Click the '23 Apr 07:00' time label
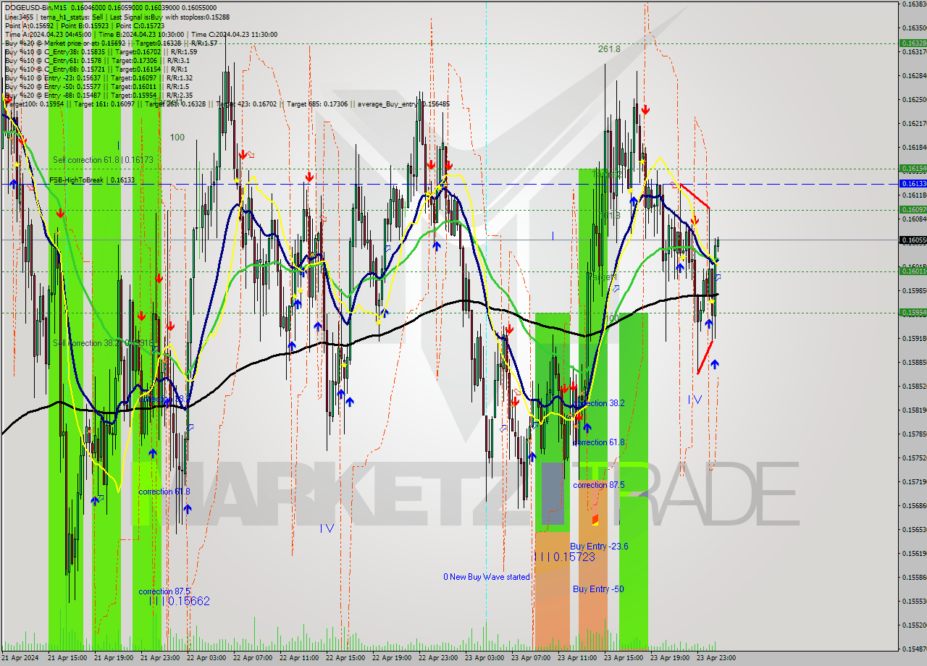This screenshot has width=927, height=666. tap(531, 658)
